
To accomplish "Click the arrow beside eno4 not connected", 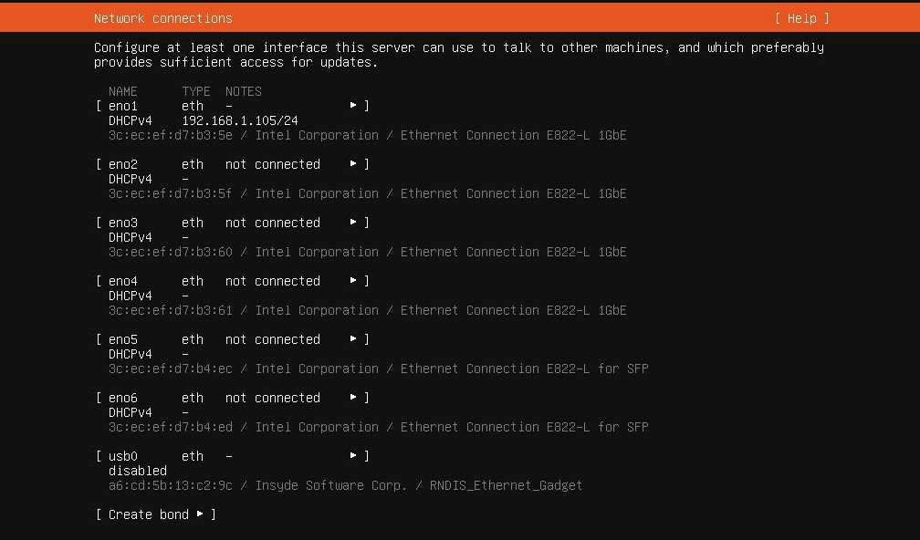I will 353,281.
